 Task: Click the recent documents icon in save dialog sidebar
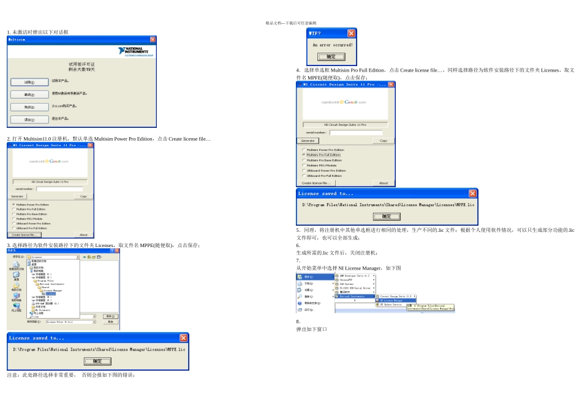(16, 265)
